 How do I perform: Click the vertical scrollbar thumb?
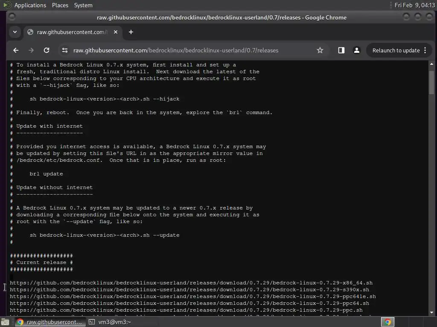point(431,83)
